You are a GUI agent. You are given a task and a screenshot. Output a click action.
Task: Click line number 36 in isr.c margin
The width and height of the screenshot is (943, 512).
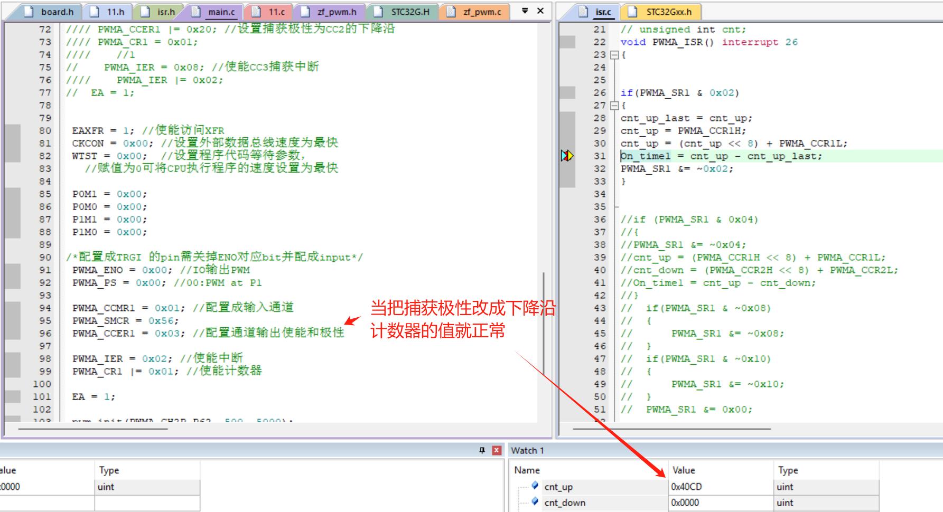click(600, 219)
